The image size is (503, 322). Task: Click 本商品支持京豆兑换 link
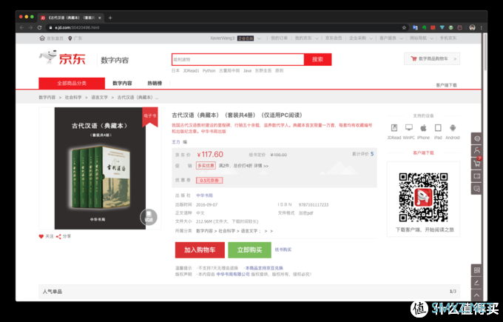coord(264,268)
